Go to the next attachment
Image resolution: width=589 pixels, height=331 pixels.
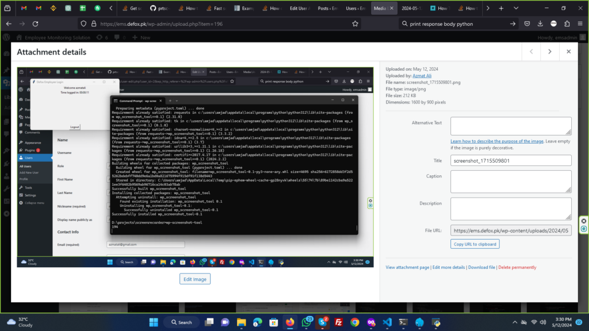(x=550, y=52)
